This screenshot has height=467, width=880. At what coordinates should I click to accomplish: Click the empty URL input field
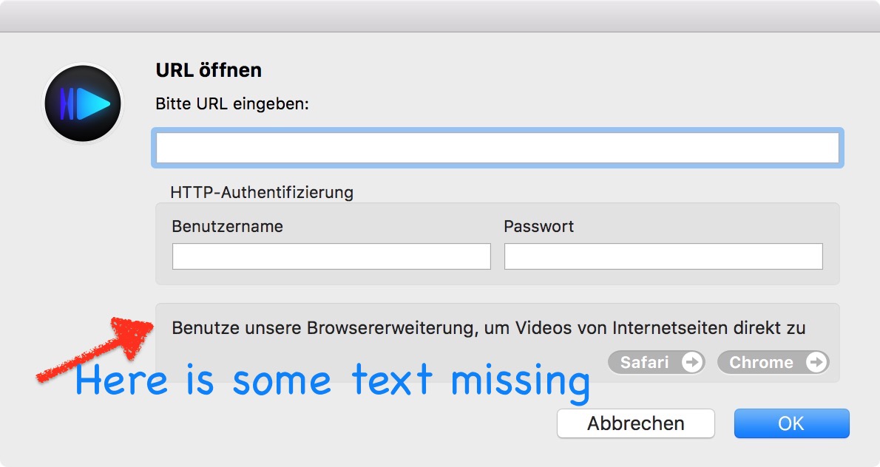[x=497, y=147]
